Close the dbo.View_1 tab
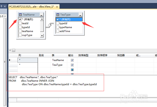The width and height of the screenshot is (157, 107). (57, 7)
